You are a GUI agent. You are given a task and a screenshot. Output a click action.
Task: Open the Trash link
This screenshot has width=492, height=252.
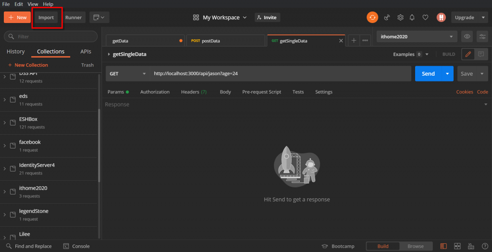tap(87, 65)
